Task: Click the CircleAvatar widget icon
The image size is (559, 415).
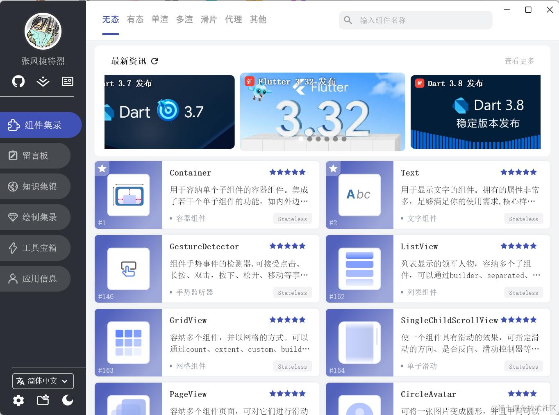Action: click(359, 405)
